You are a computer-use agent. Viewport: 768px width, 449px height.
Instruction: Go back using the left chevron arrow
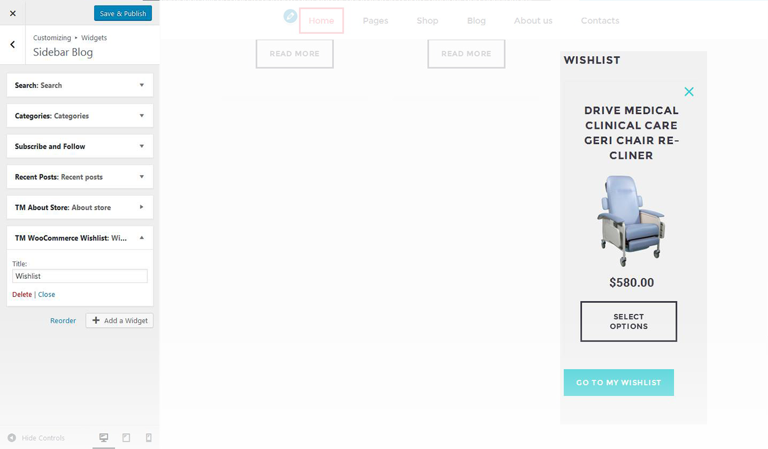point(13,45)
